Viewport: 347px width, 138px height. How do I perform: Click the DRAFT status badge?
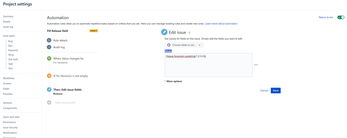(x=94, y=31)
